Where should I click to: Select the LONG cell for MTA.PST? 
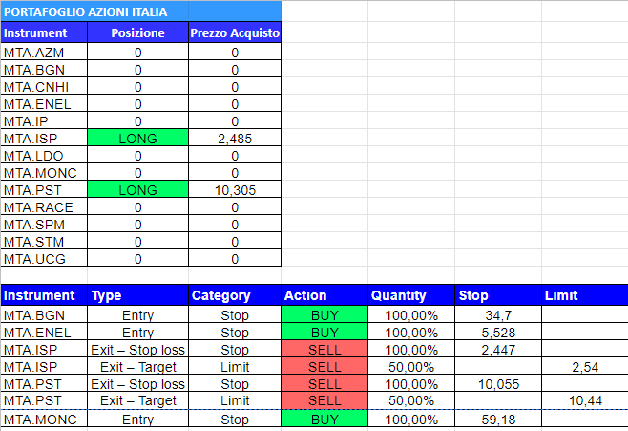tap(137, 189)
